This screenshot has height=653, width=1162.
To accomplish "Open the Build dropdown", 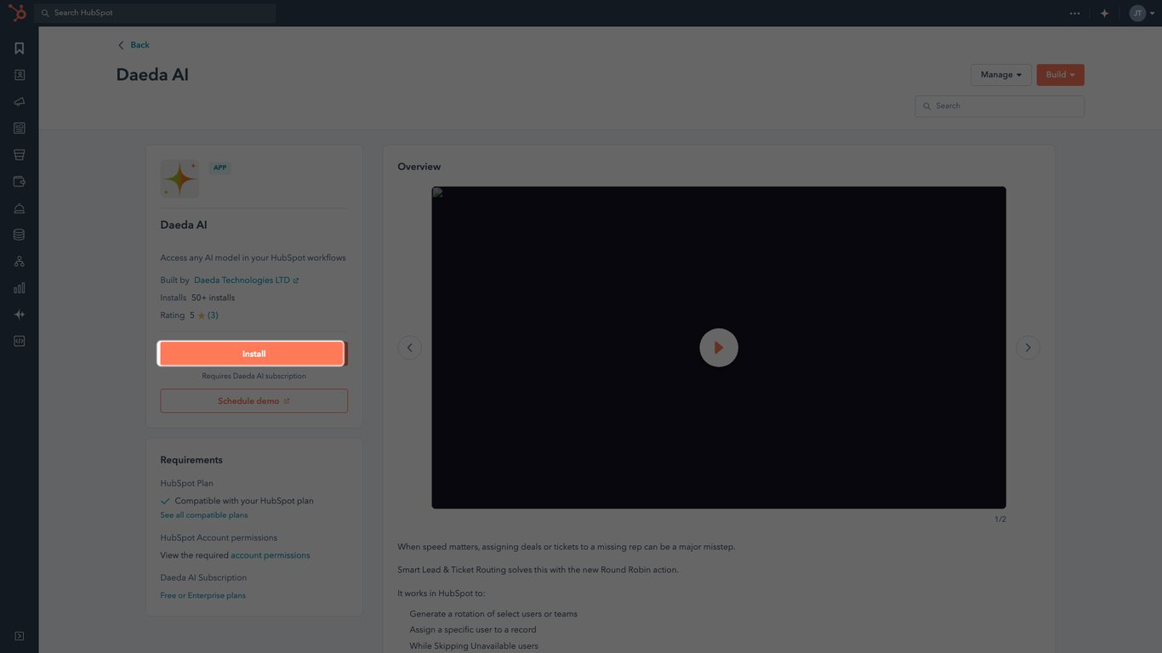I will click(1060, 75).
